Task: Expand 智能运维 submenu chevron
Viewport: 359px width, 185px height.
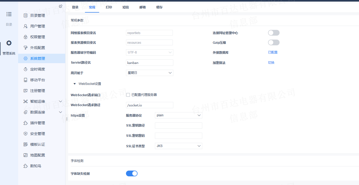Action: click(x=60, y=101)
